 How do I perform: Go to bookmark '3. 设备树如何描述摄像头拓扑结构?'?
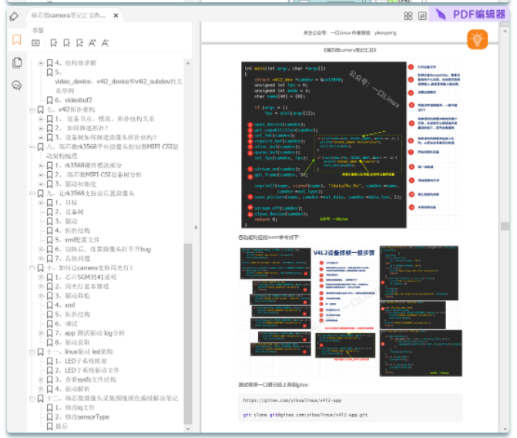point(106,137)
